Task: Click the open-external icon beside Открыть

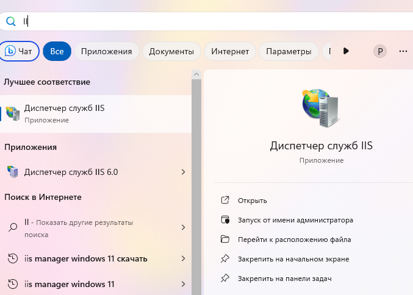Action: 225,200
